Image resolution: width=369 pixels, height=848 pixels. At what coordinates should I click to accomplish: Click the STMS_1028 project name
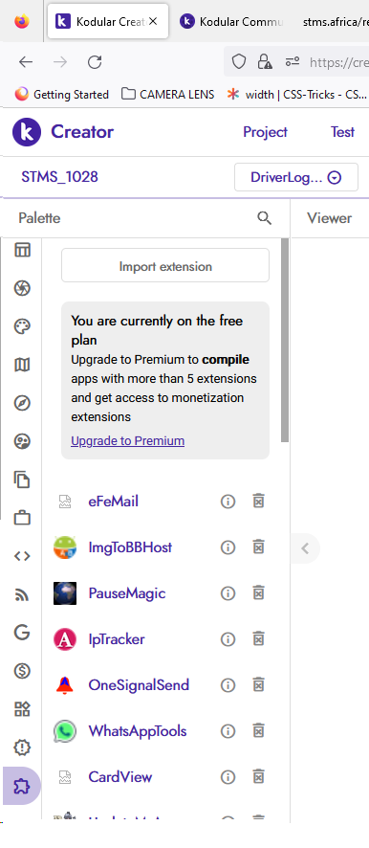click(59, 177)
